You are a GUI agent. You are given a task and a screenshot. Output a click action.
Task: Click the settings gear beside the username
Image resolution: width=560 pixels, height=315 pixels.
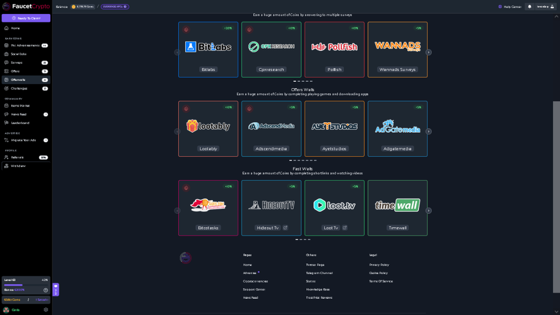(46, 309)
